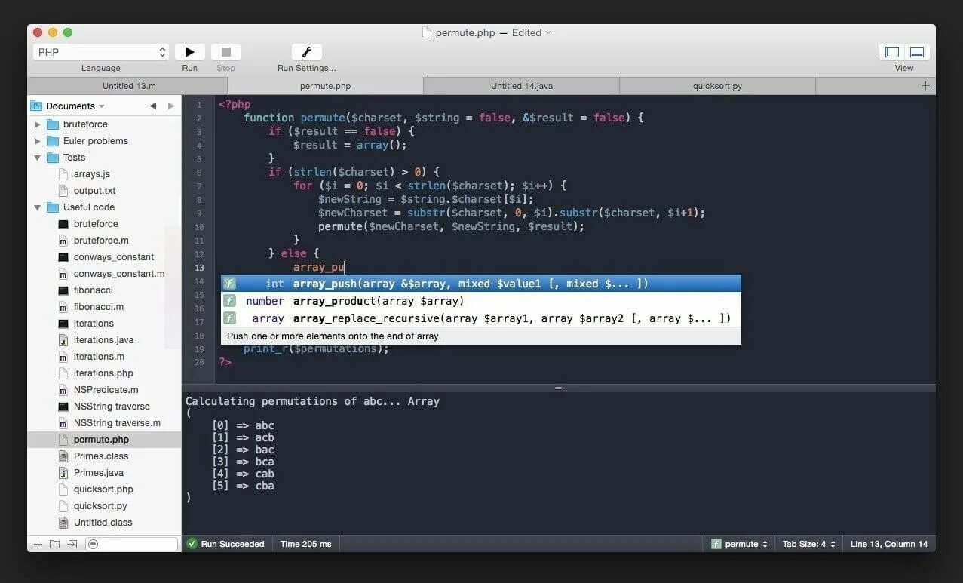Click function icon beside array_replace_recursive suggestion

(x=230, y=318)
